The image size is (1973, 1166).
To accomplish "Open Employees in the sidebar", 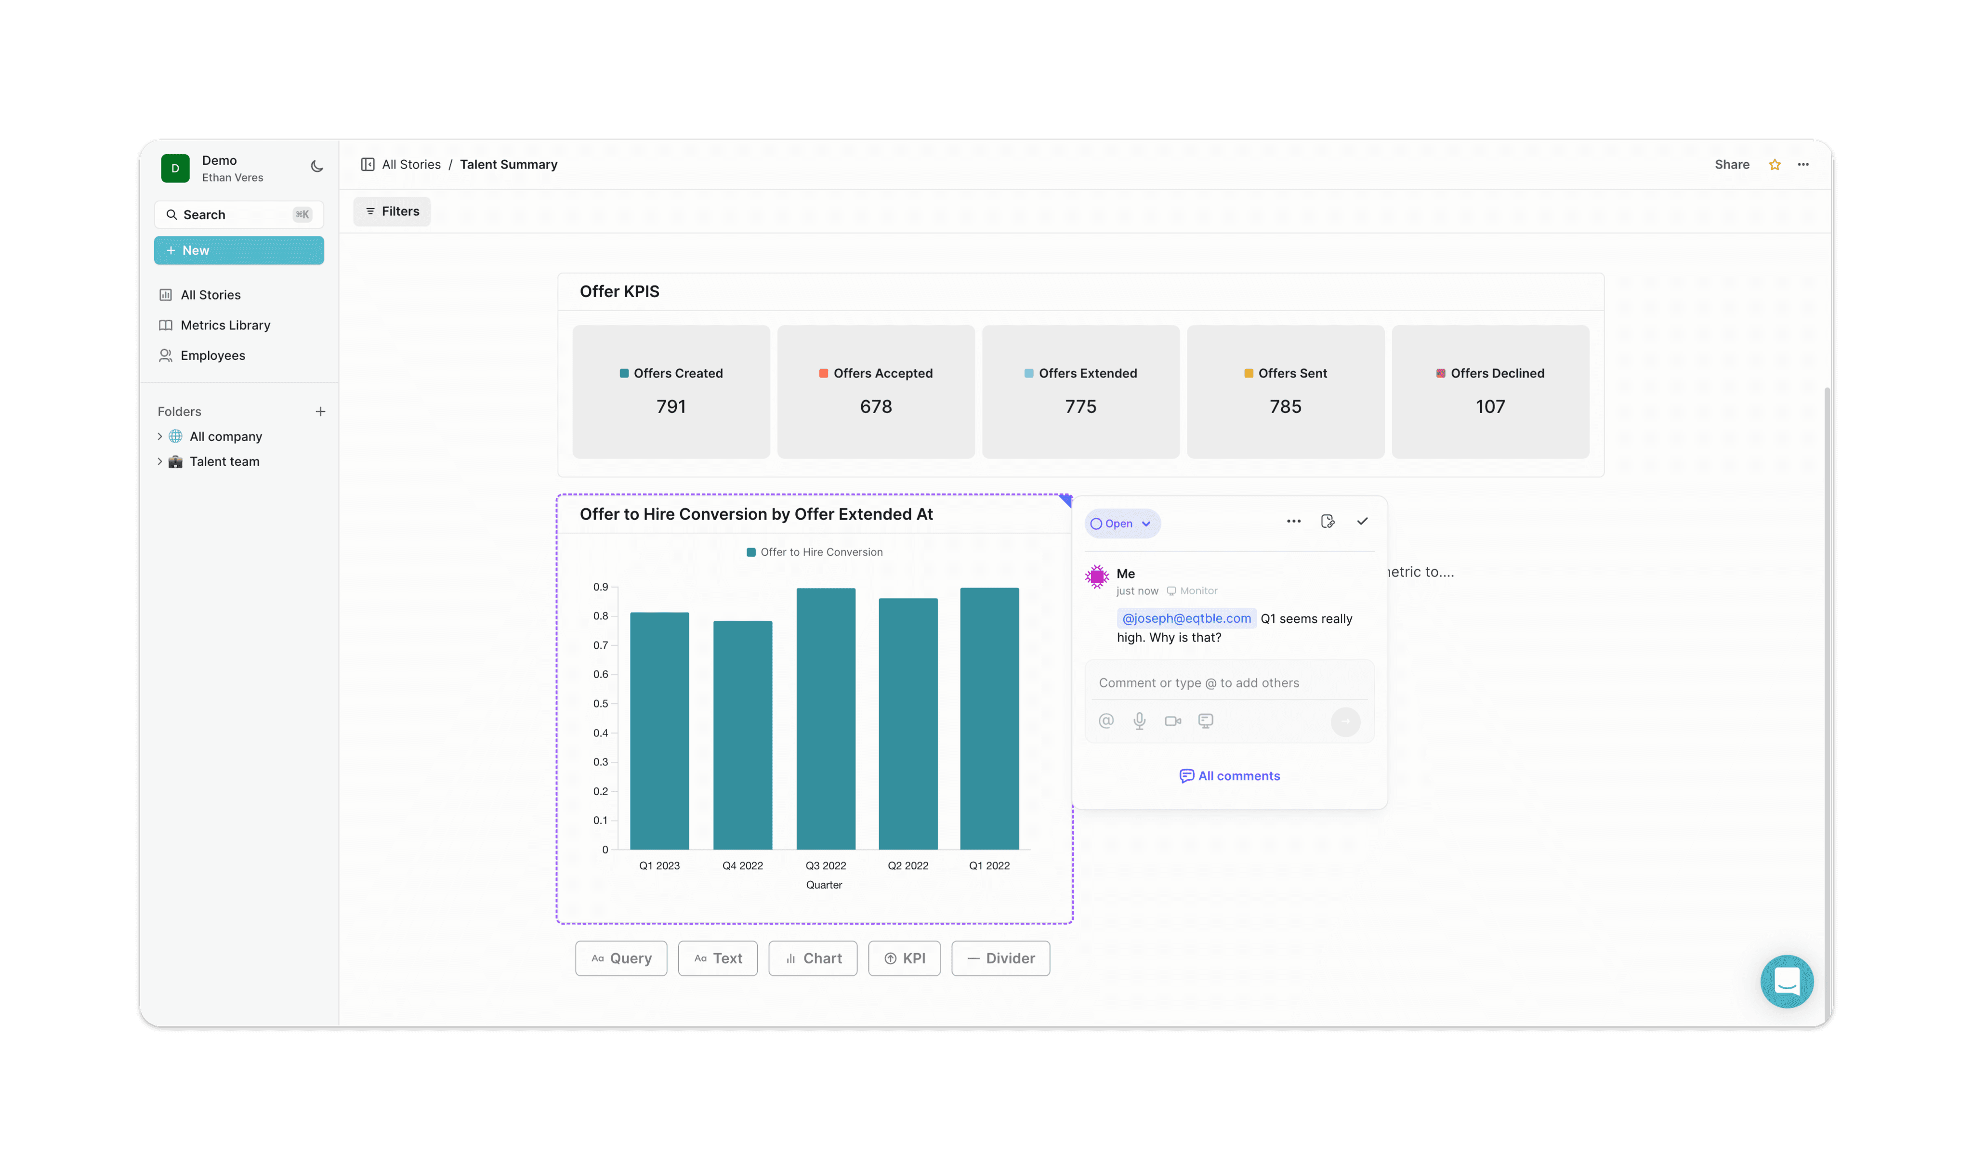I will coord(212,355).
